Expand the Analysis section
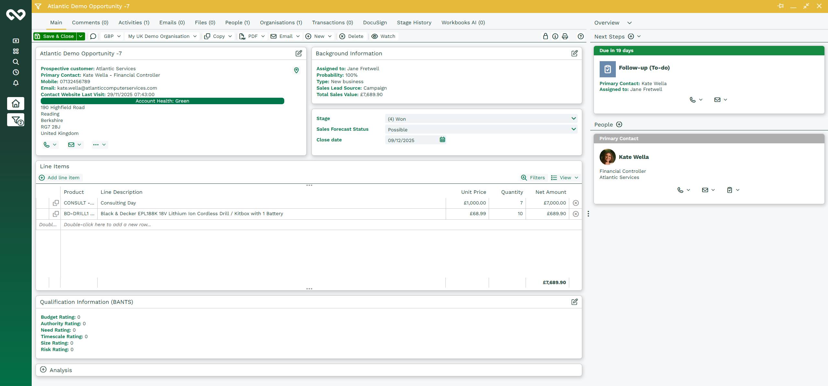 43,369
